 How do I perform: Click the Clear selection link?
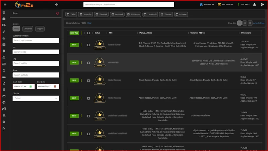coord(89,23)
